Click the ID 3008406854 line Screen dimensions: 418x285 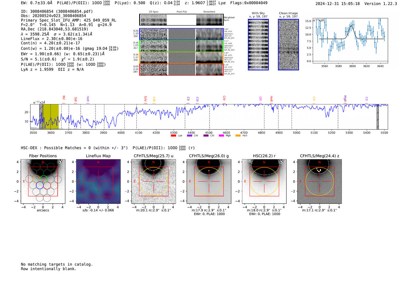pyautogui.click(x=57, y=11)
